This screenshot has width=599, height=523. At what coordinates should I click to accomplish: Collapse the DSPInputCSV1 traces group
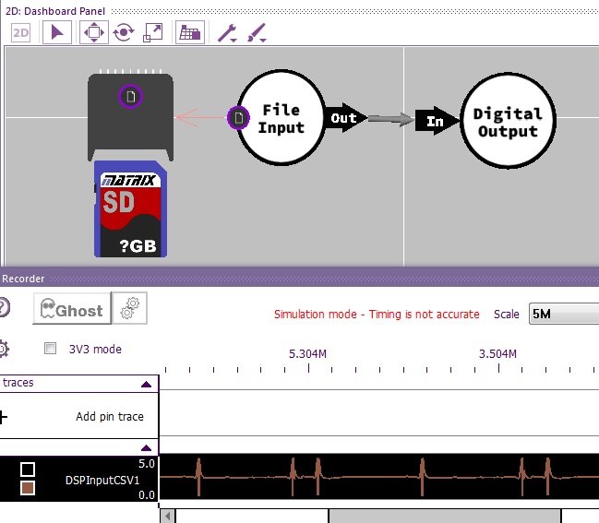(x=146, y=446)
